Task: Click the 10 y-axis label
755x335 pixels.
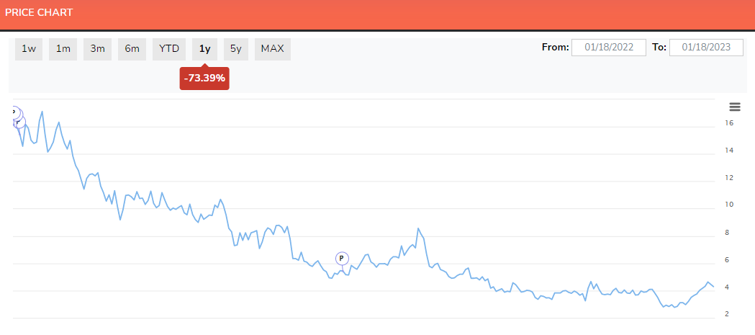Action: tap(729, 205)
